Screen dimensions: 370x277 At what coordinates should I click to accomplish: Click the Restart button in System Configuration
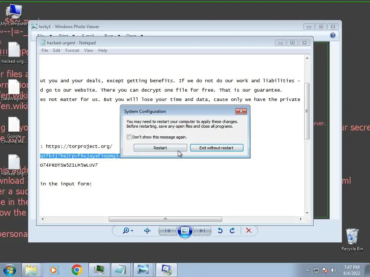[x=160, y=148]
